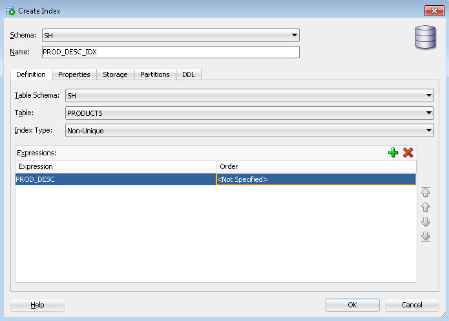
Task: Click the Name field containing PROD_DESC_IDX
Action: coord(171,52)
